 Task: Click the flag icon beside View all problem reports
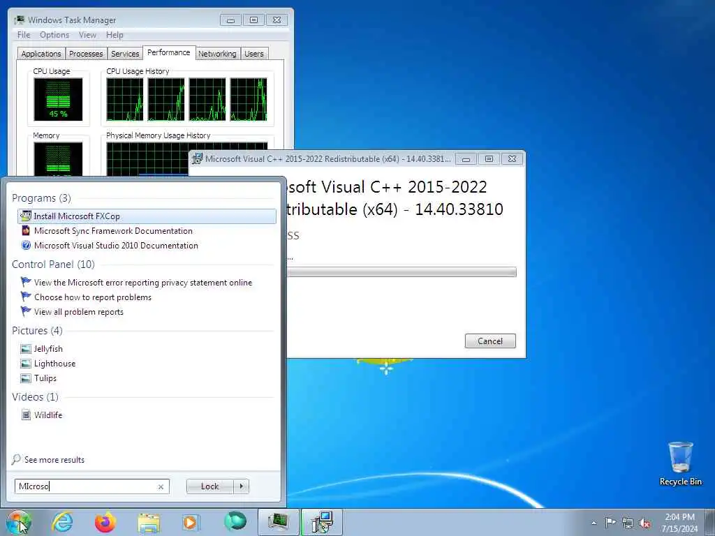pos(26,311)
